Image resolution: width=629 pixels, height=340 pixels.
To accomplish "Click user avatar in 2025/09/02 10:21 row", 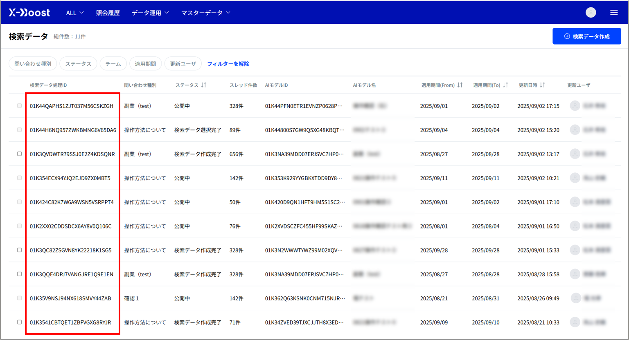I will [x=575, y=178].
